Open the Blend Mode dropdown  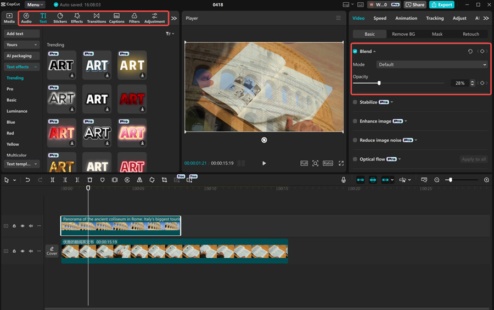pyautogui.click(x=431, y=64)
